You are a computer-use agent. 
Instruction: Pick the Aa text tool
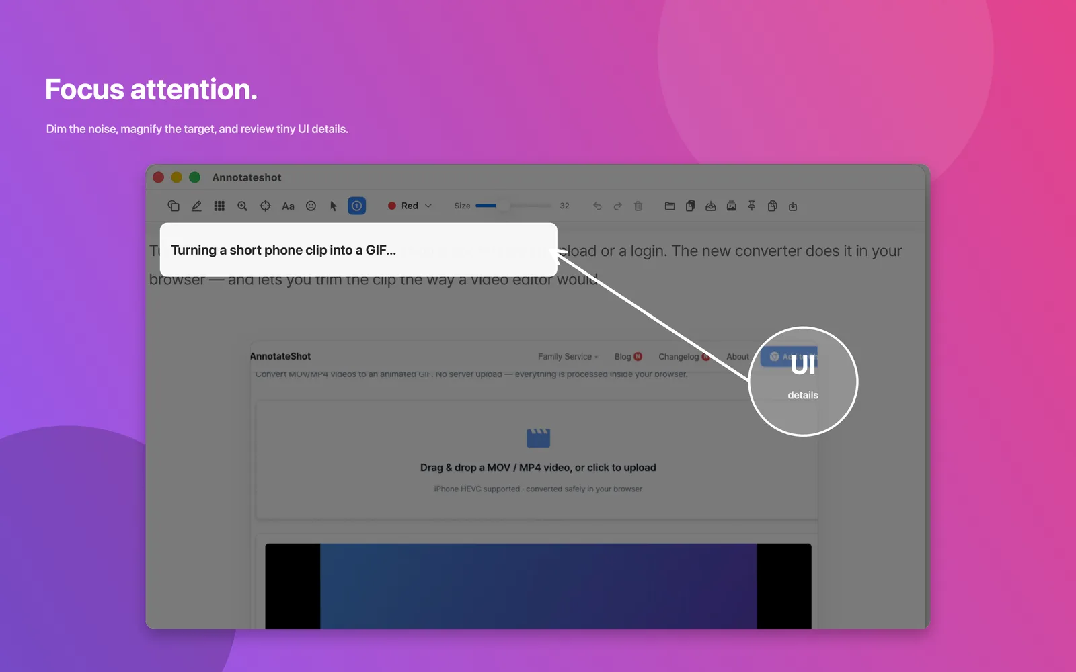(x=288, y=206)
